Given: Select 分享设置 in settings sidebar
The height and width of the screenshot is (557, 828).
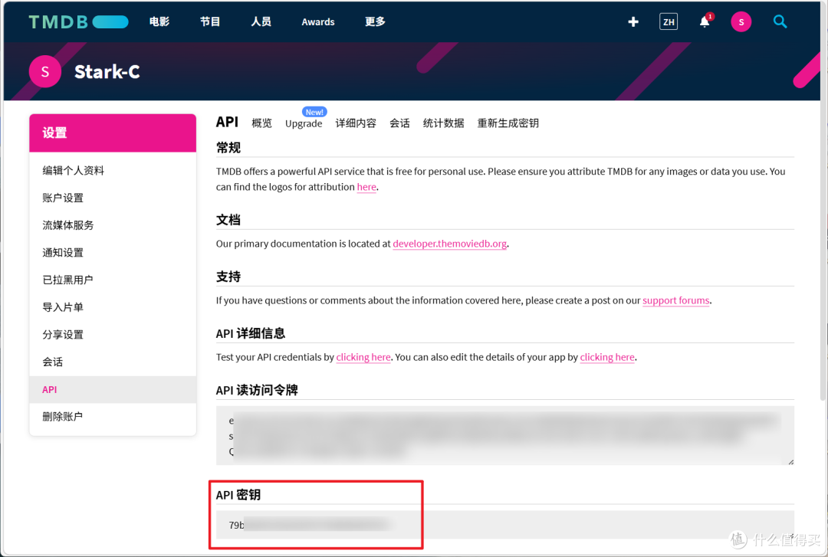Looking at the screenshot, I should tap(113, 335).
